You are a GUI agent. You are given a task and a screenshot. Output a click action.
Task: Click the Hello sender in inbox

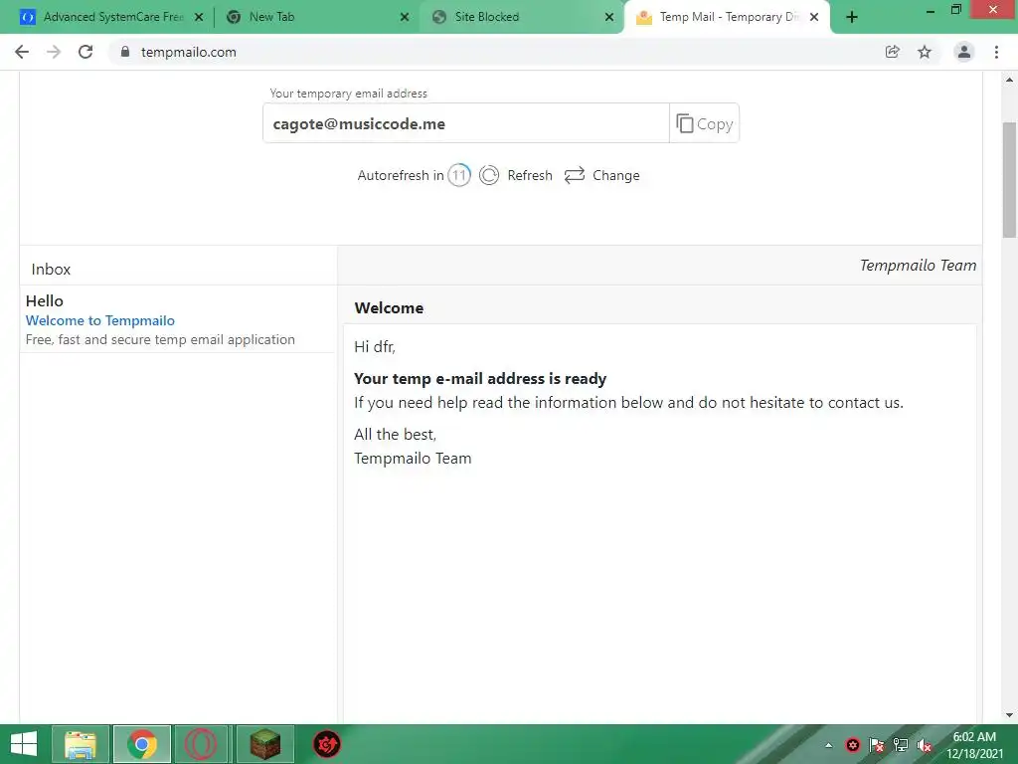point(44,300)
